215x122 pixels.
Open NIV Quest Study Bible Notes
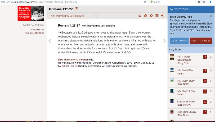coord(186,82)
